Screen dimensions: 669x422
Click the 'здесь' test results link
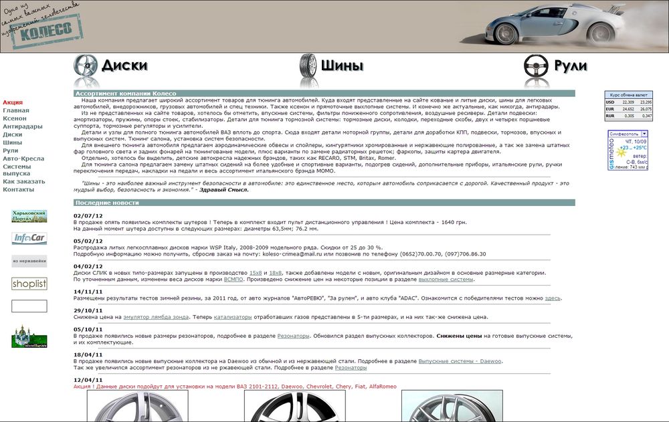(x=553, y=298)
